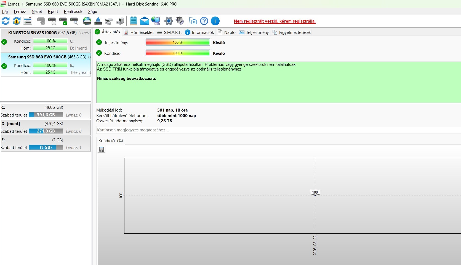Viewport: 461px width, 265px height.
Task: Switch to the Hőmérséklet tab
Action: tap(139, 32)
